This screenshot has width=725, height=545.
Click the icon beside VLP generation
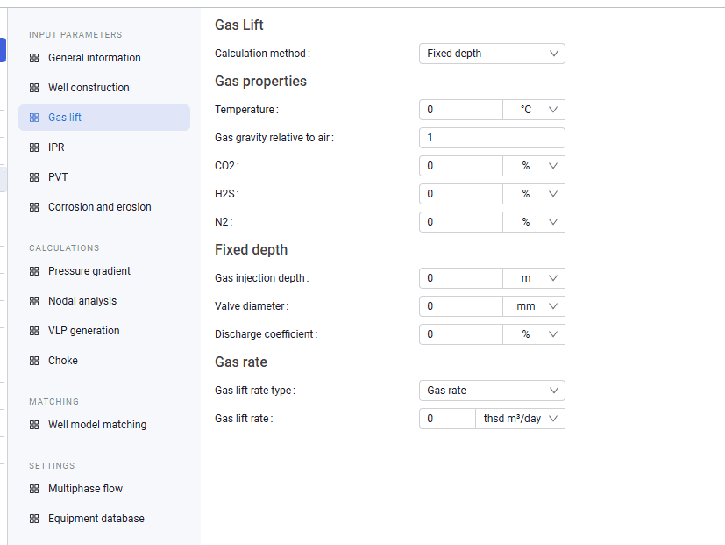coord(34,331)
